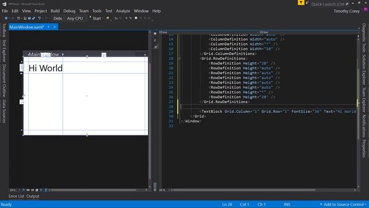Click the INS status indicator
This screenshot has height=208, width=369.
287,205
